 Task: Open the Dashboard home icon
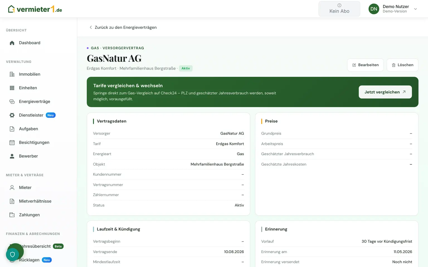12,43
